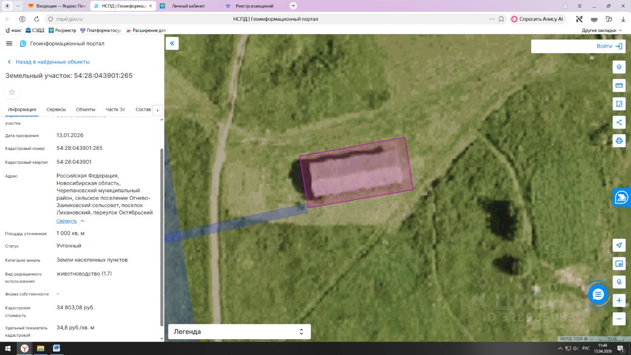Image resolution: width=631 pixels, height=355 pixels.
Task: Go back in browser history
Action: point(8,19)
